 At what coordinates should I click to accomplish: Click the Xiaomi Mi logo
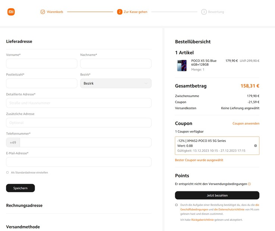pos(11,12)
